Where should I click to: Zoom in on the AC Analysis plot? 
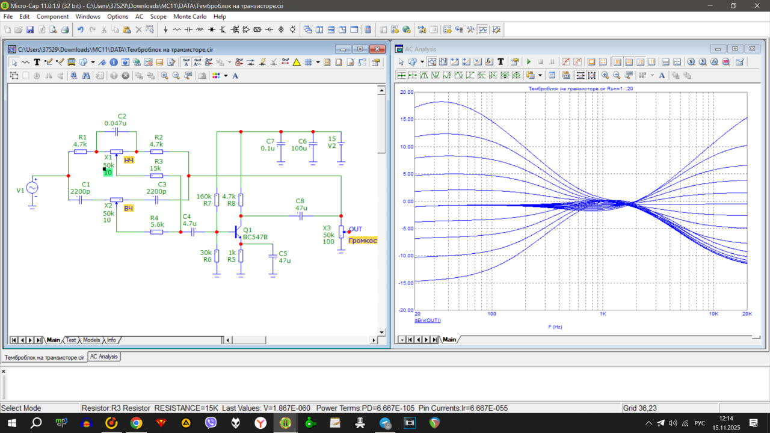point(605,76)
